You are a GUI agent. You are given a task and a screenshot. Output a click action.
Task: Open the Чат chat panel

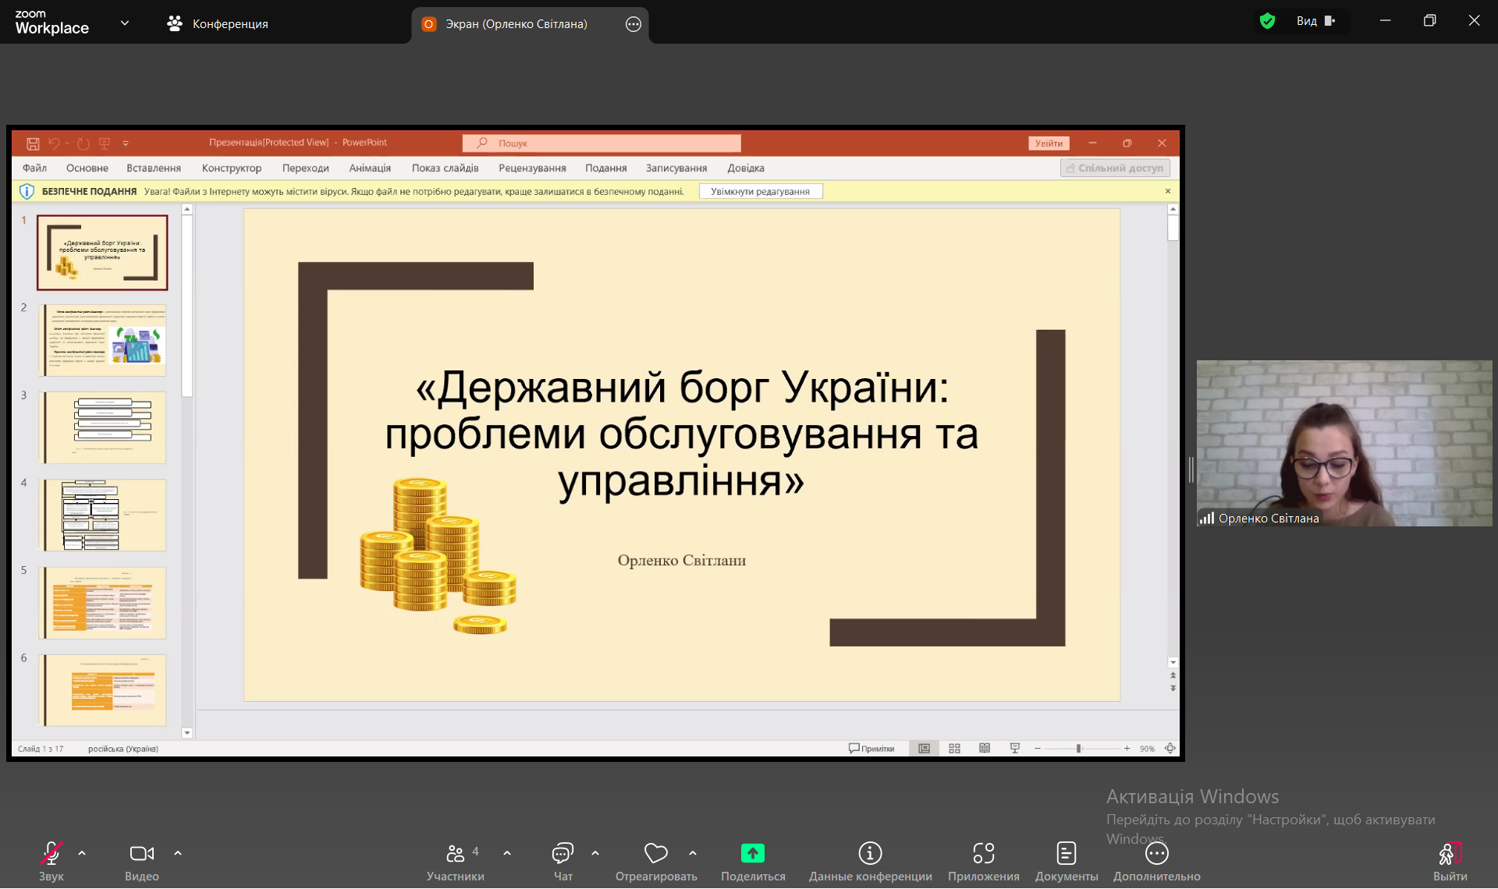coord(563,854)
